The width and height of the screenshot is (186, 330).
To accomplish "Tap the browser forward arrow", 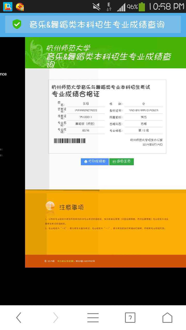I will (56, 317).
